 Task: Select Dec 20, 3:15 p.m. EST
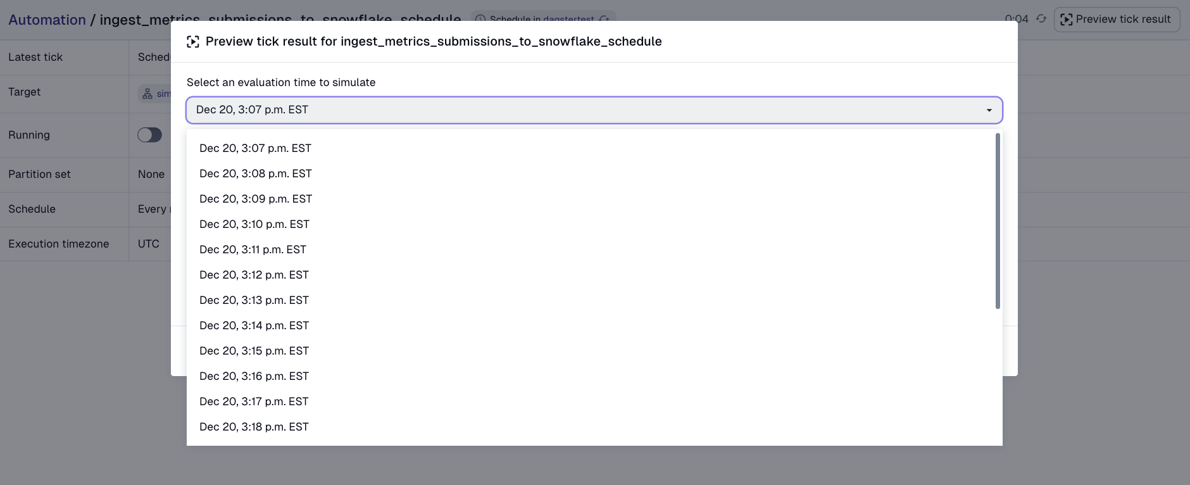coord(254,351)
